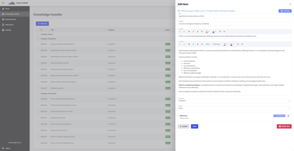Click undo in the Excerpt toolbar
This screenshot has height=151, width=294.
[180, 31]
